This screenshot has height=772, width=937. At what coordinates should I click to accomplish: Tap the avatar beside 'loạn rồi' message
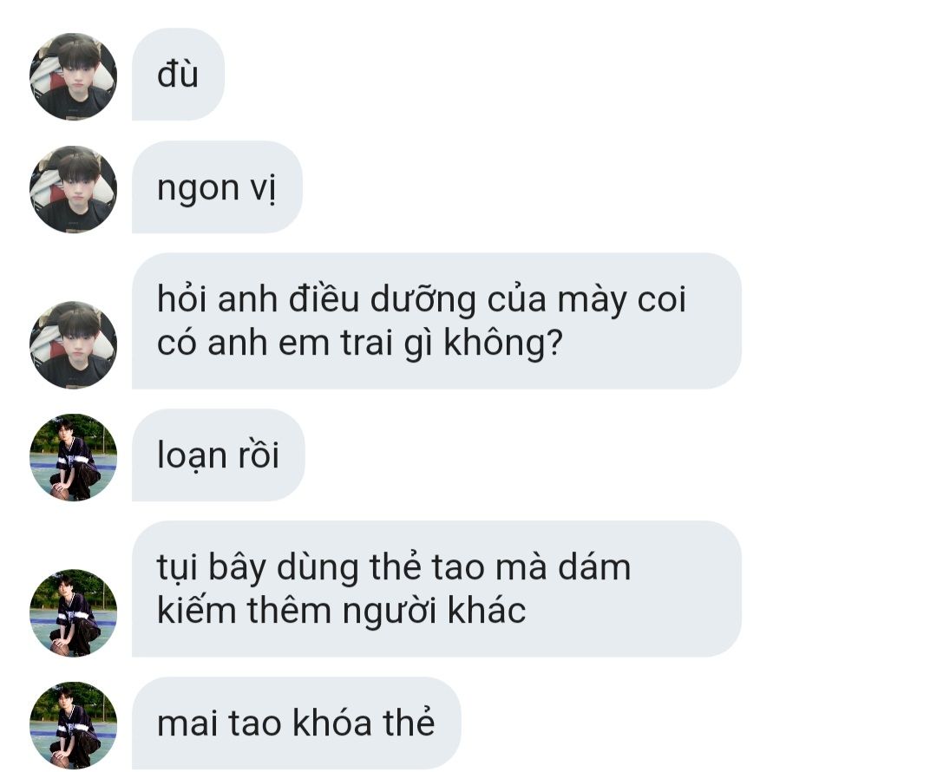pyautogui.click(x=73, y=457)
